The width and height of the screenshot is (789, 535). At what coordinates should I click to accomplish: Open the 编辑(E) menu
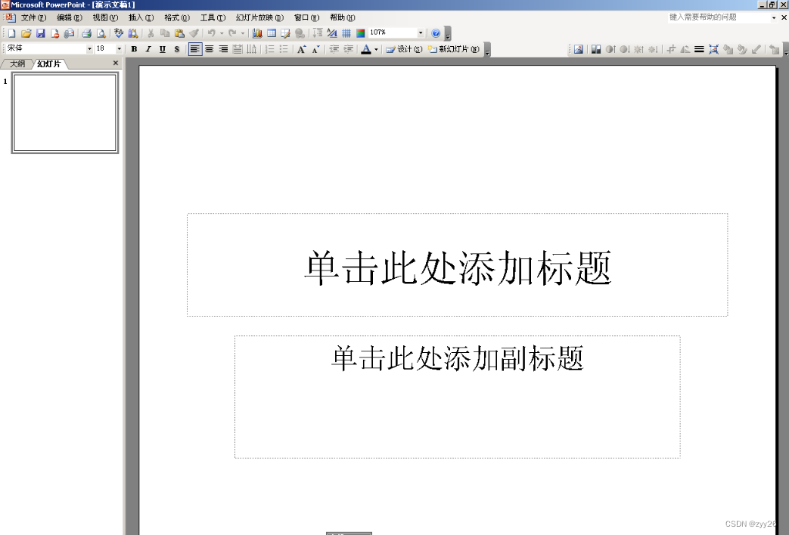70,17
